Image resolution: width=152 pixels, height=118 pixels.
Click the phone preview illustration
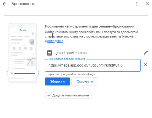coord(23,53)
